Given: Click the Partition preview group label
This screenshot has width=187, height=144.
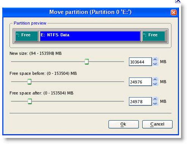Looking at the screenshot, I should point(30,23).
